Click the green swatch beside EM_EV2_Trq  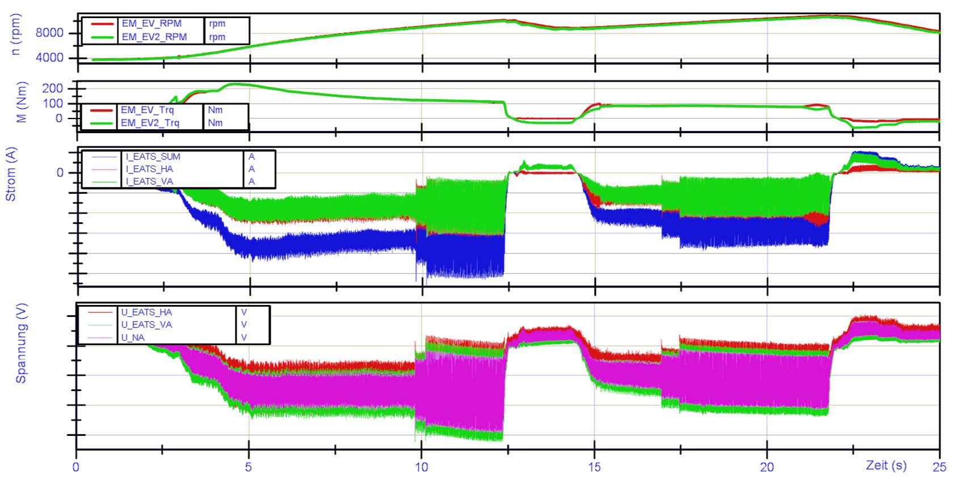100,123
